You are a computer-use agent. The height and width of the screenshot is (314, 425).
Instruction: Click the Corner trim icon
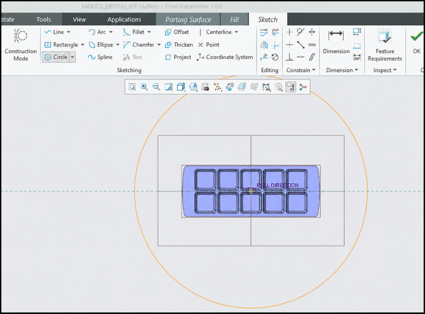(x=276, y=45)
